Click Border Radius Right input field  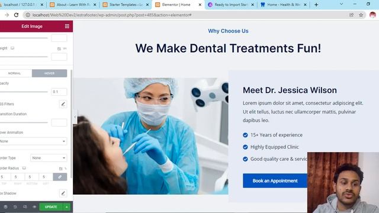18,177
